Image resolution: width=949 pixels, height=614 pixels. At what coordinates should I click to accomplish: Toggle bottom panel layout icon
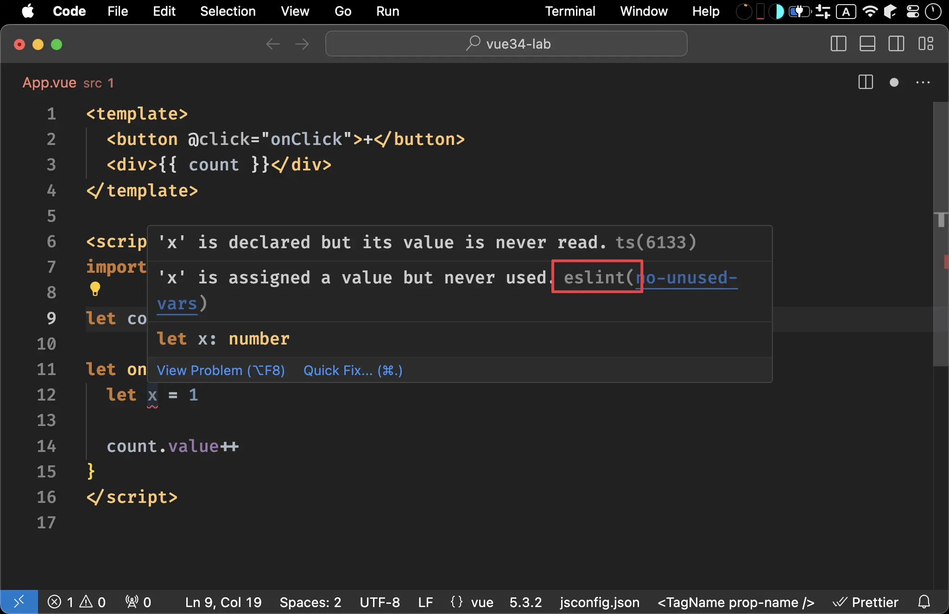(x=867, y=44)
